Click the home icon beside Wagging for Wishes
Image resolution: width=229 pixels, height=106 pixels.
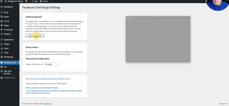6,1
